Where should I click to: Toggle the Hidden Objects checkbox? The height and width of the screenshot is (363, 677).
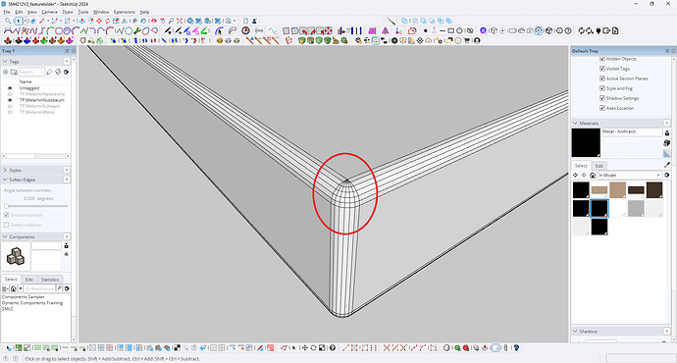coord(602,59)
